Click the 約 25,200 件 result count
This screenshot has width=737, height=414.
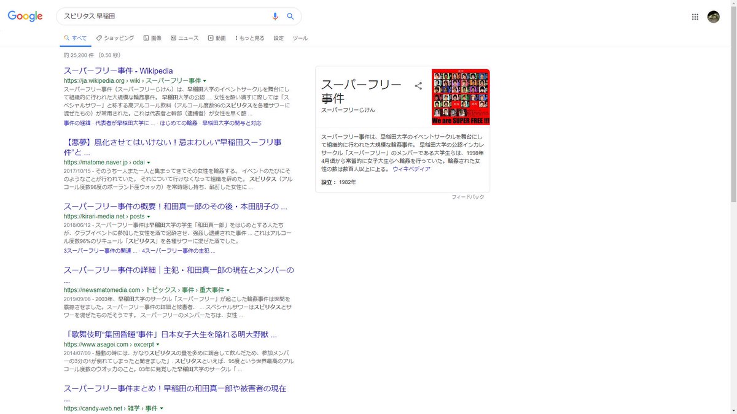[x=92, y=55]
